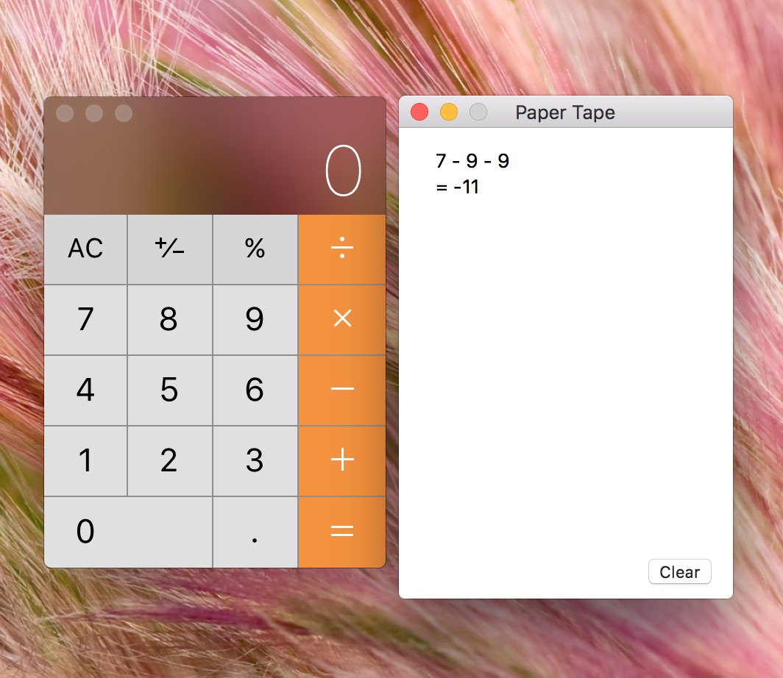Toggle the plus/minus sign key
Image resolution: width=783 pixels, height=678 pixels.
click(x=170, y=249)
